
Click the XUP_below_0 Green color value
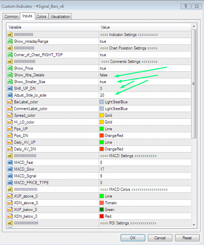coord(109,210)
